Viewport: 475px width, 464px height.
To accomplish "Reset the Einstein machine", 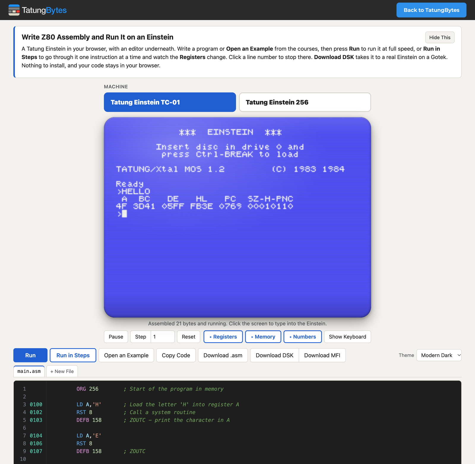I will click(189, 337).
